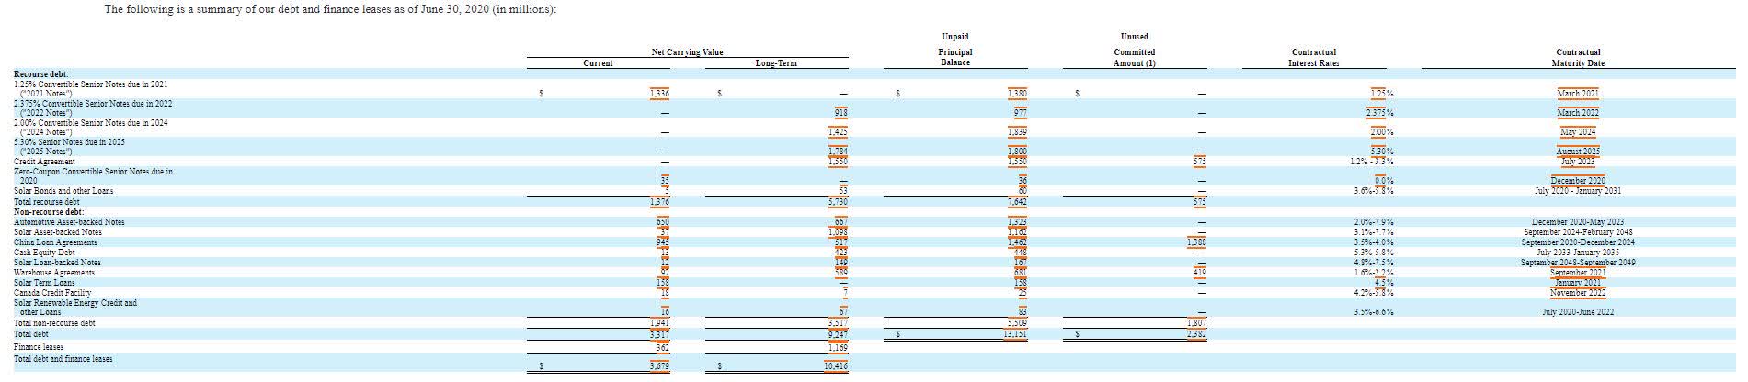
Task: Click the '2021 Notes' row label
Action: pyautogui.click(x=90, y=89)
